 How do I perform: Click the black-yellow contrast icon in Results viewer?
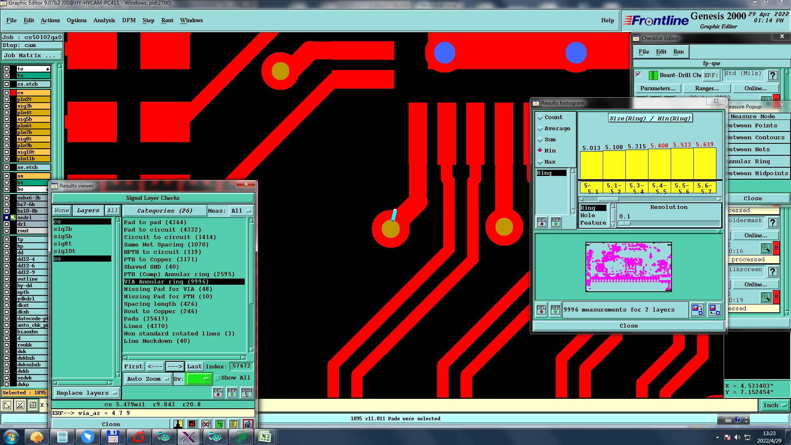178,424
